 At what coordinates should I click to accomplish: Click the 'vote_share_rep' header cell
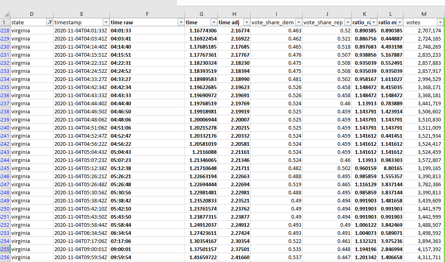[327, 22]
